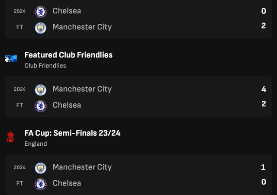
Task: Open Manchester City name in FA Cup match
Action: coord(82,167)
